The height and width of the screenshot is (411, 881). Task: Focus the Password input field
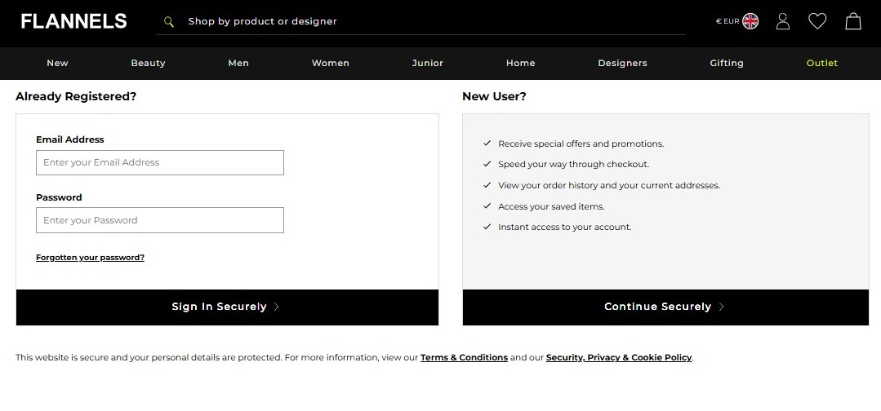pyautogui.click(x=160, y=220)
